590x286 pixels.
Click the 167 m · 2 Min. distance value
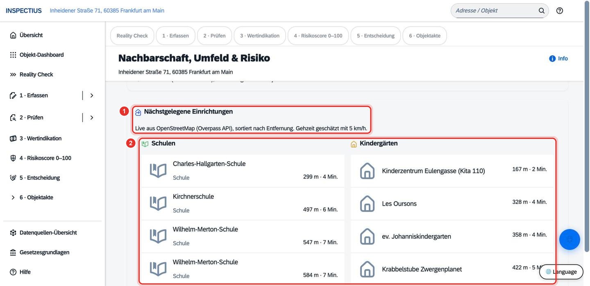529,169
